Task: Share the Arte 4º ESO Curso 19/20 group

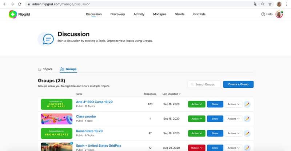Action: 215,104
